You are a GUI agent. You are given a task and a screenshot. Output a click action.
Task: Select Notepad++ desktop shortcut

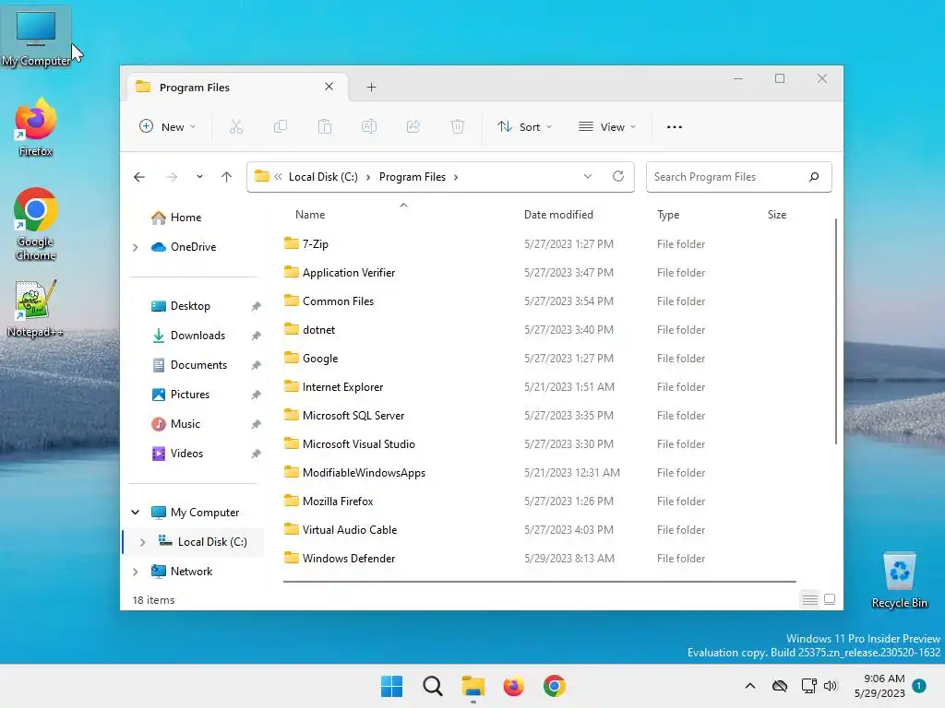tap(36, 308)
